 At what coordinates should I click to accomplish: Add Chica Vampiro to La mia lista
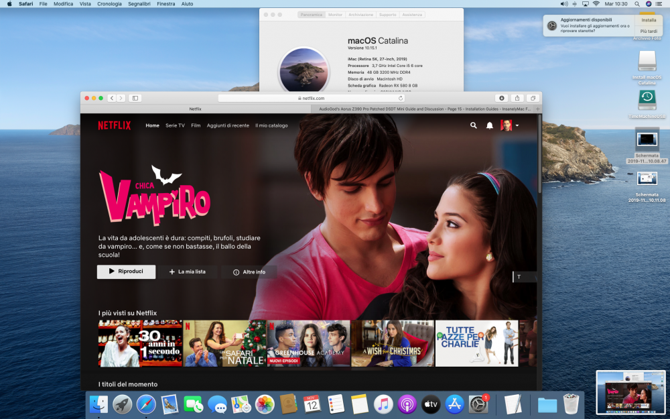pos(188,272)
